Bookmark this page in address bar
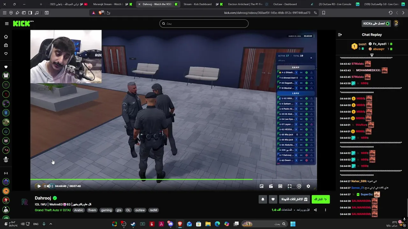 (x=324, y=13)
